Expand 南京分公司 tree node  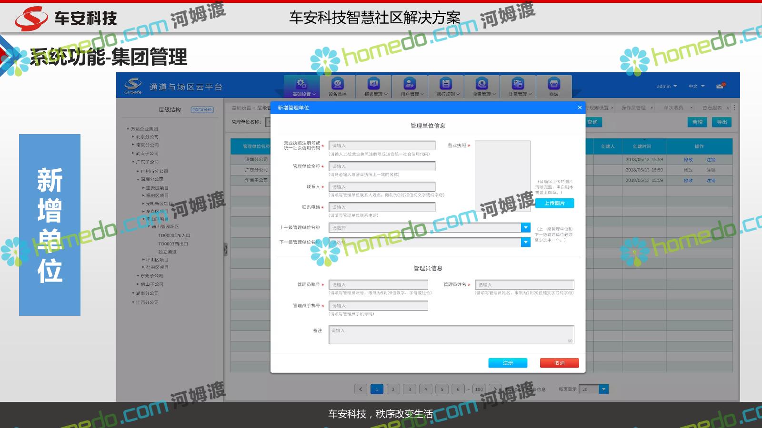pyautogui.click(x=133, y=145)
